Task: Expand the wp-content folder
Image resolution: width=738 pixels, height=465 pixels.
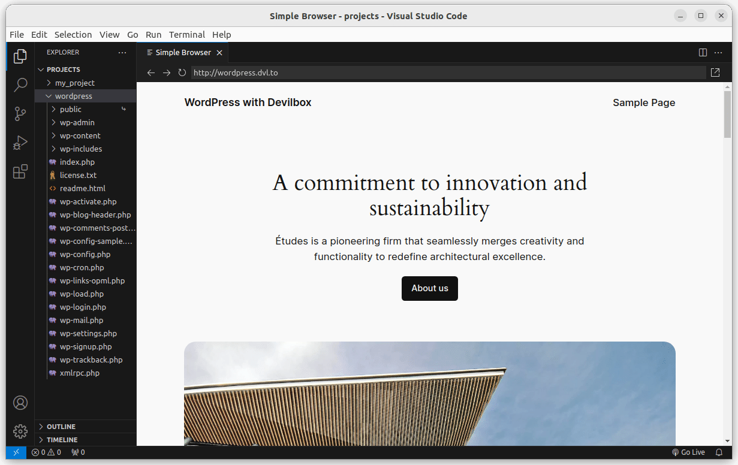Action: [x=80, y=135]
